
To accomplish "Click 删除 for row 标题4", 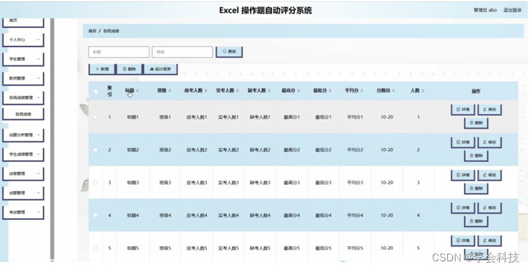I will [476, 221].
